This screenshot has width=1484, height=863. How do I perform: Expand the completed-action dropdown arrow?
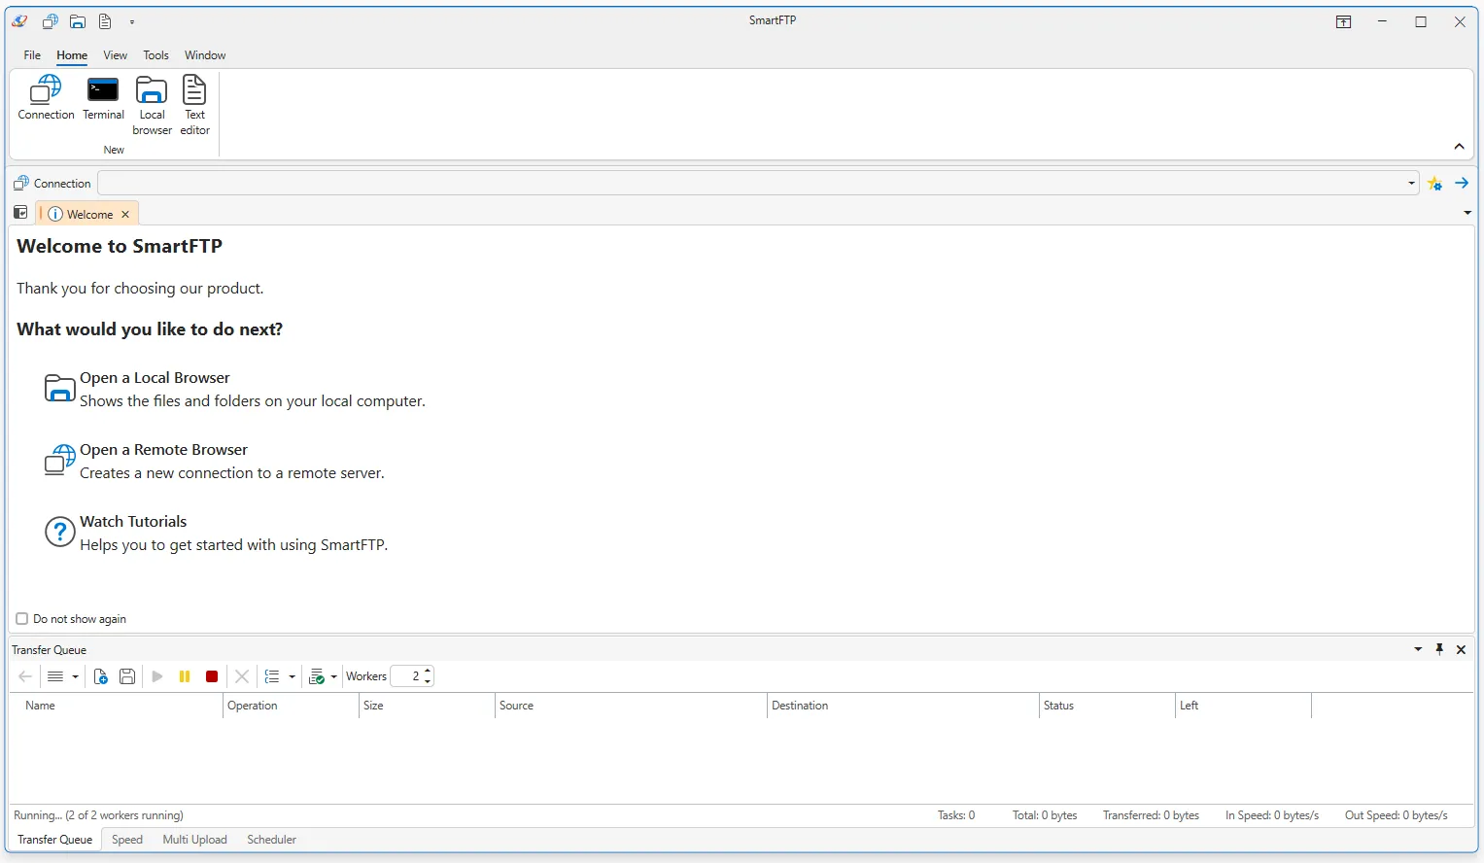(333, 676)
